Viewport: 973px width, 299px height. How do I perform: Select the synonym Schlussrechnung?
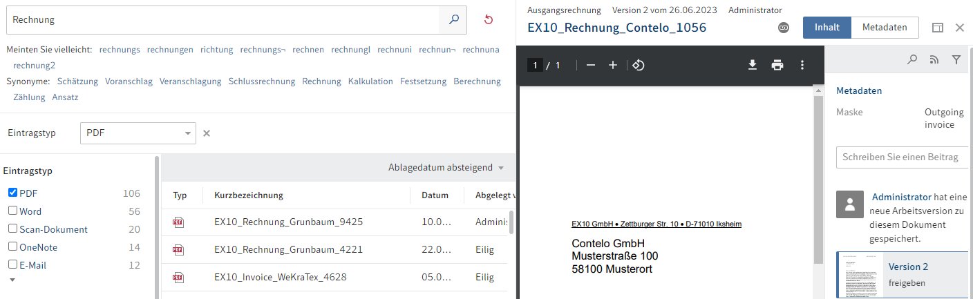[262, 81]
